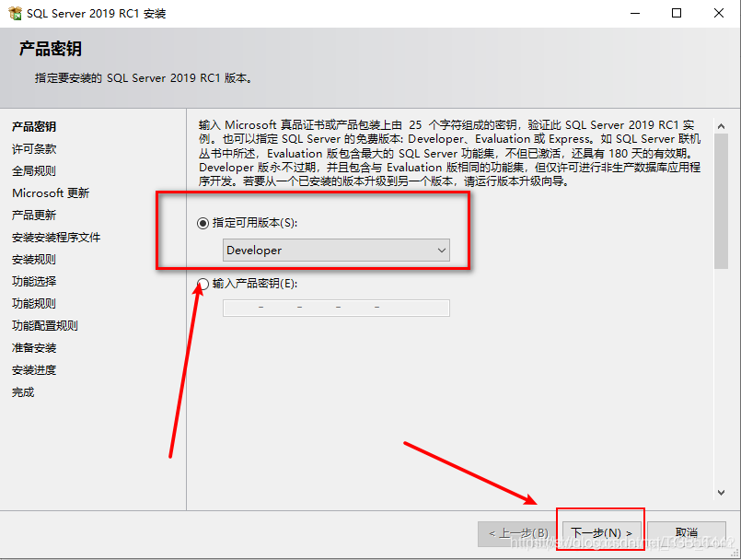
Task: Minimize the setup window
Action: point(635,13)
